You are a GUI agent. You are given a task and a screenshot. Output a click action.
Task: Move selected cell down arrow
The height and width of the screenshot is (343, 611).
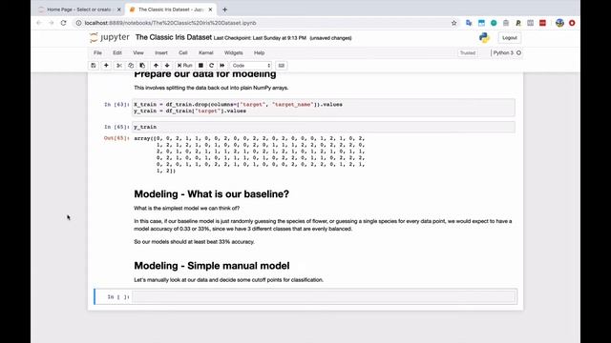point(167,66)
